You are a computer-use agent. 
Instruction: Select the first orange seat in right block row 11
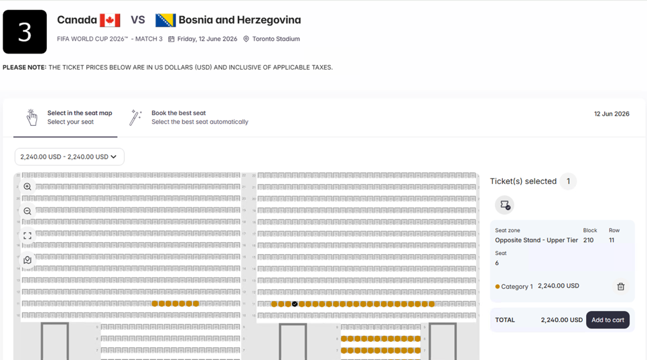pos(274,304)
